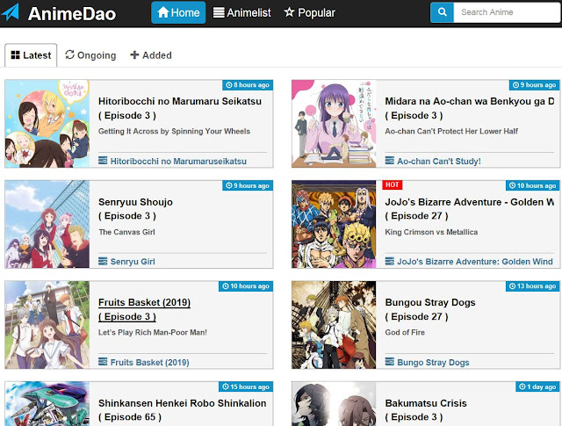Screen dimensions: 562x426
Task: Open the Popular menu item
Action: 310,12
